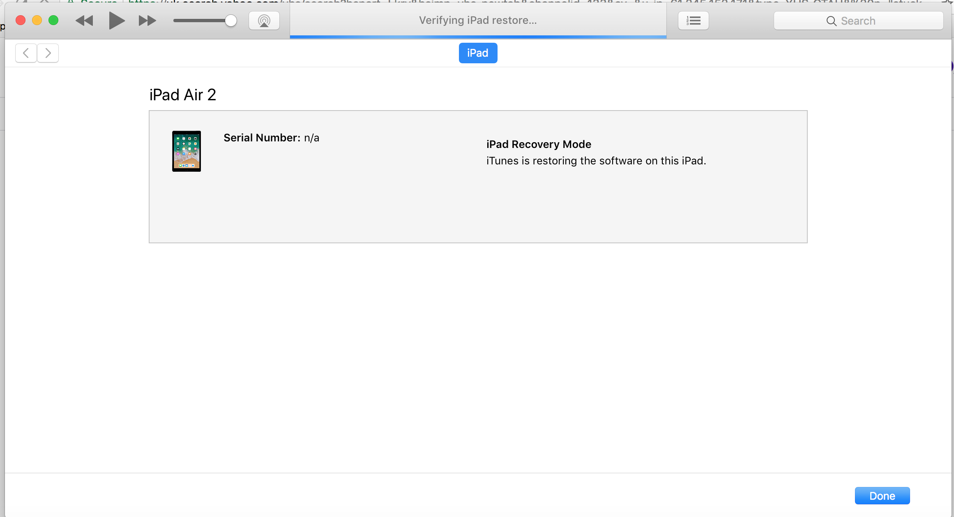Click the Rewind button

84,21
